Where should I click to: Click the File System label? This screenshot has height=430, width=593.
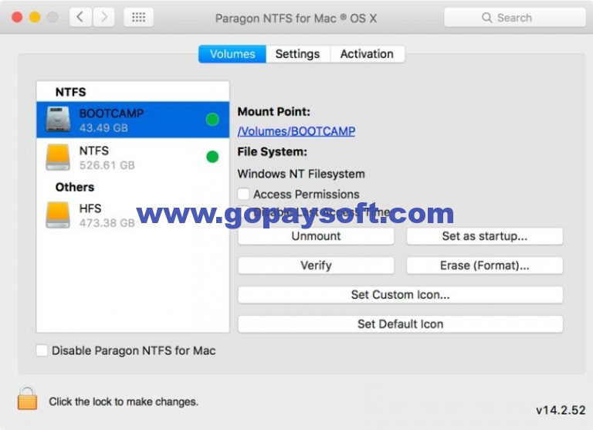tap(273, 151)
